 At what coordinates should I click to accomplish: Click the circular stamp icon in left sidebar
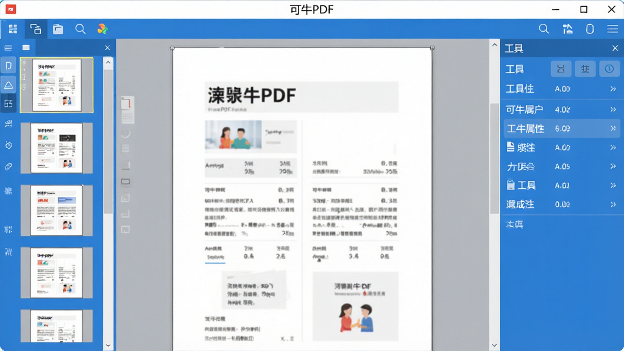click(9, 145)
